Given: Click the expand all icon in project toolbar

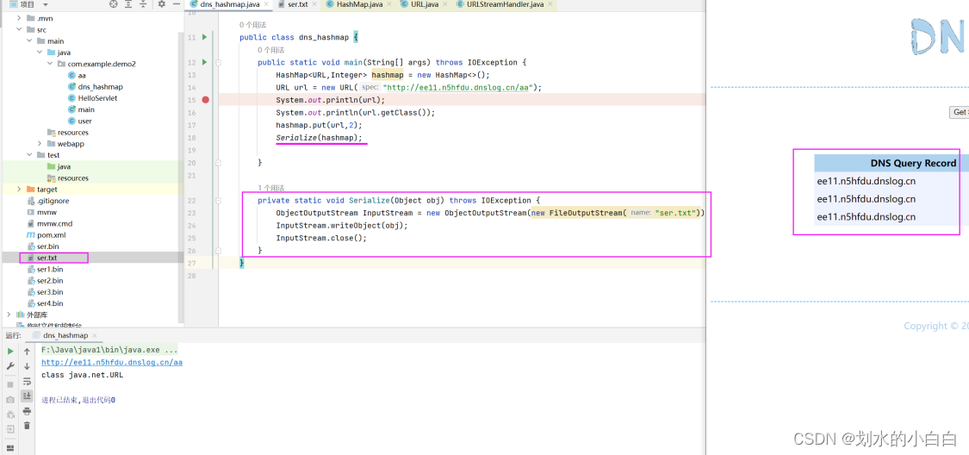Looking at the screenshot, I should [128, 3].
